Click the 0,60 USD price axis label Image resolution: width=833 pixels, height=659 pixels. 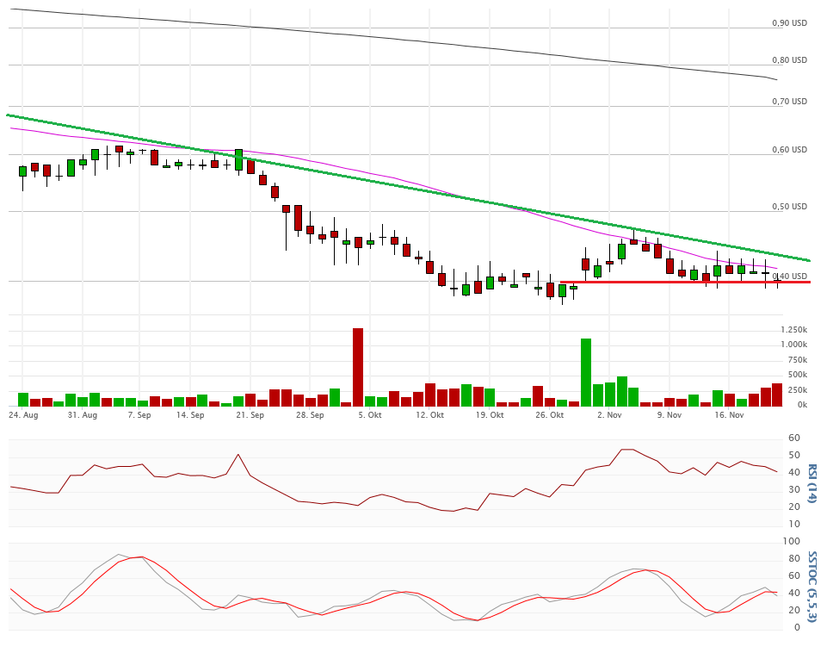tap(789, 150)
